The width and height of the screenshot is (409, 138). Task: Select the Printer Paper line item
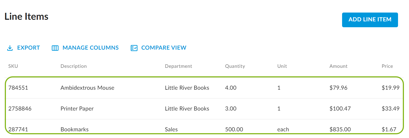77,109
